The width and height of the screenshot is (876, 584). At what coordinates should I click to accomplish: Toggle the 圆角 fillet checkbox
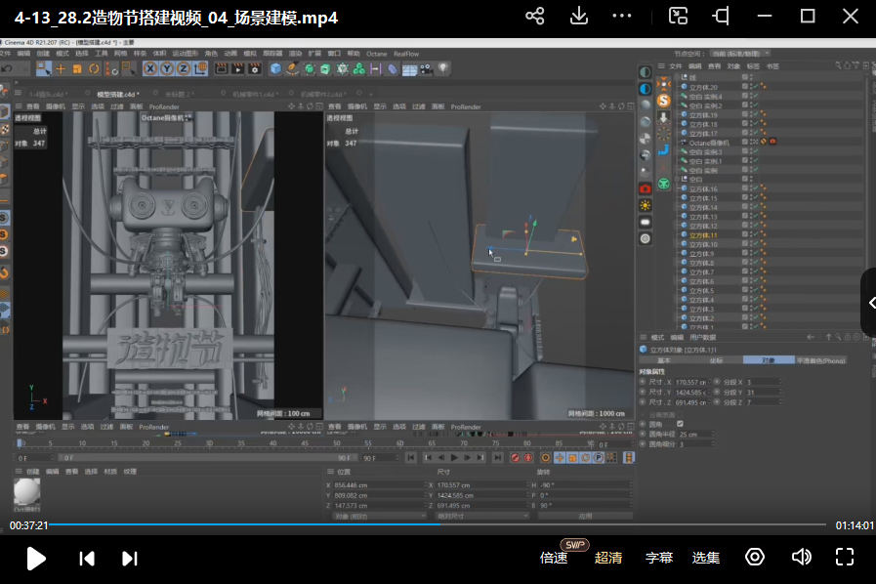click(x=680, y=423)
